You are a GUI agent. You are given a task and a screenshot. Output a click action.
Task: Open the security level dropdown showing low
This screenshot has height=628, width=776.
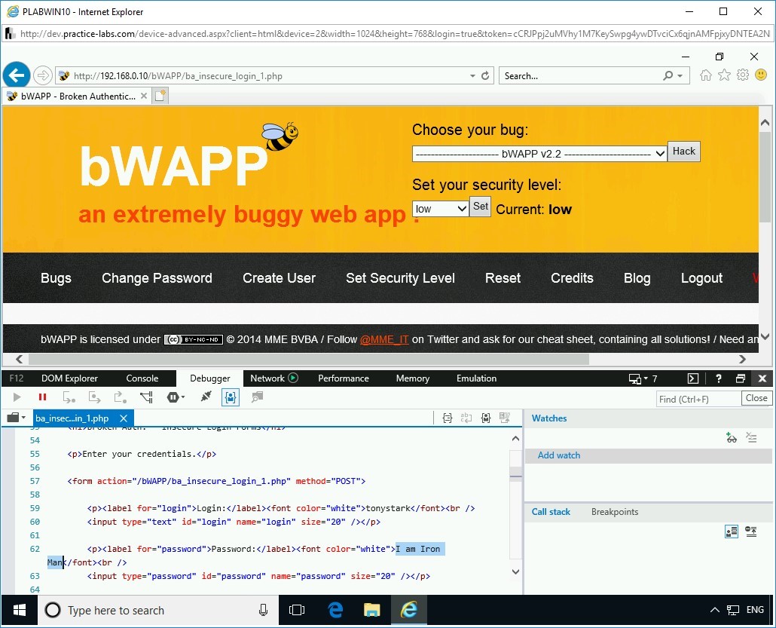(440, 209)
